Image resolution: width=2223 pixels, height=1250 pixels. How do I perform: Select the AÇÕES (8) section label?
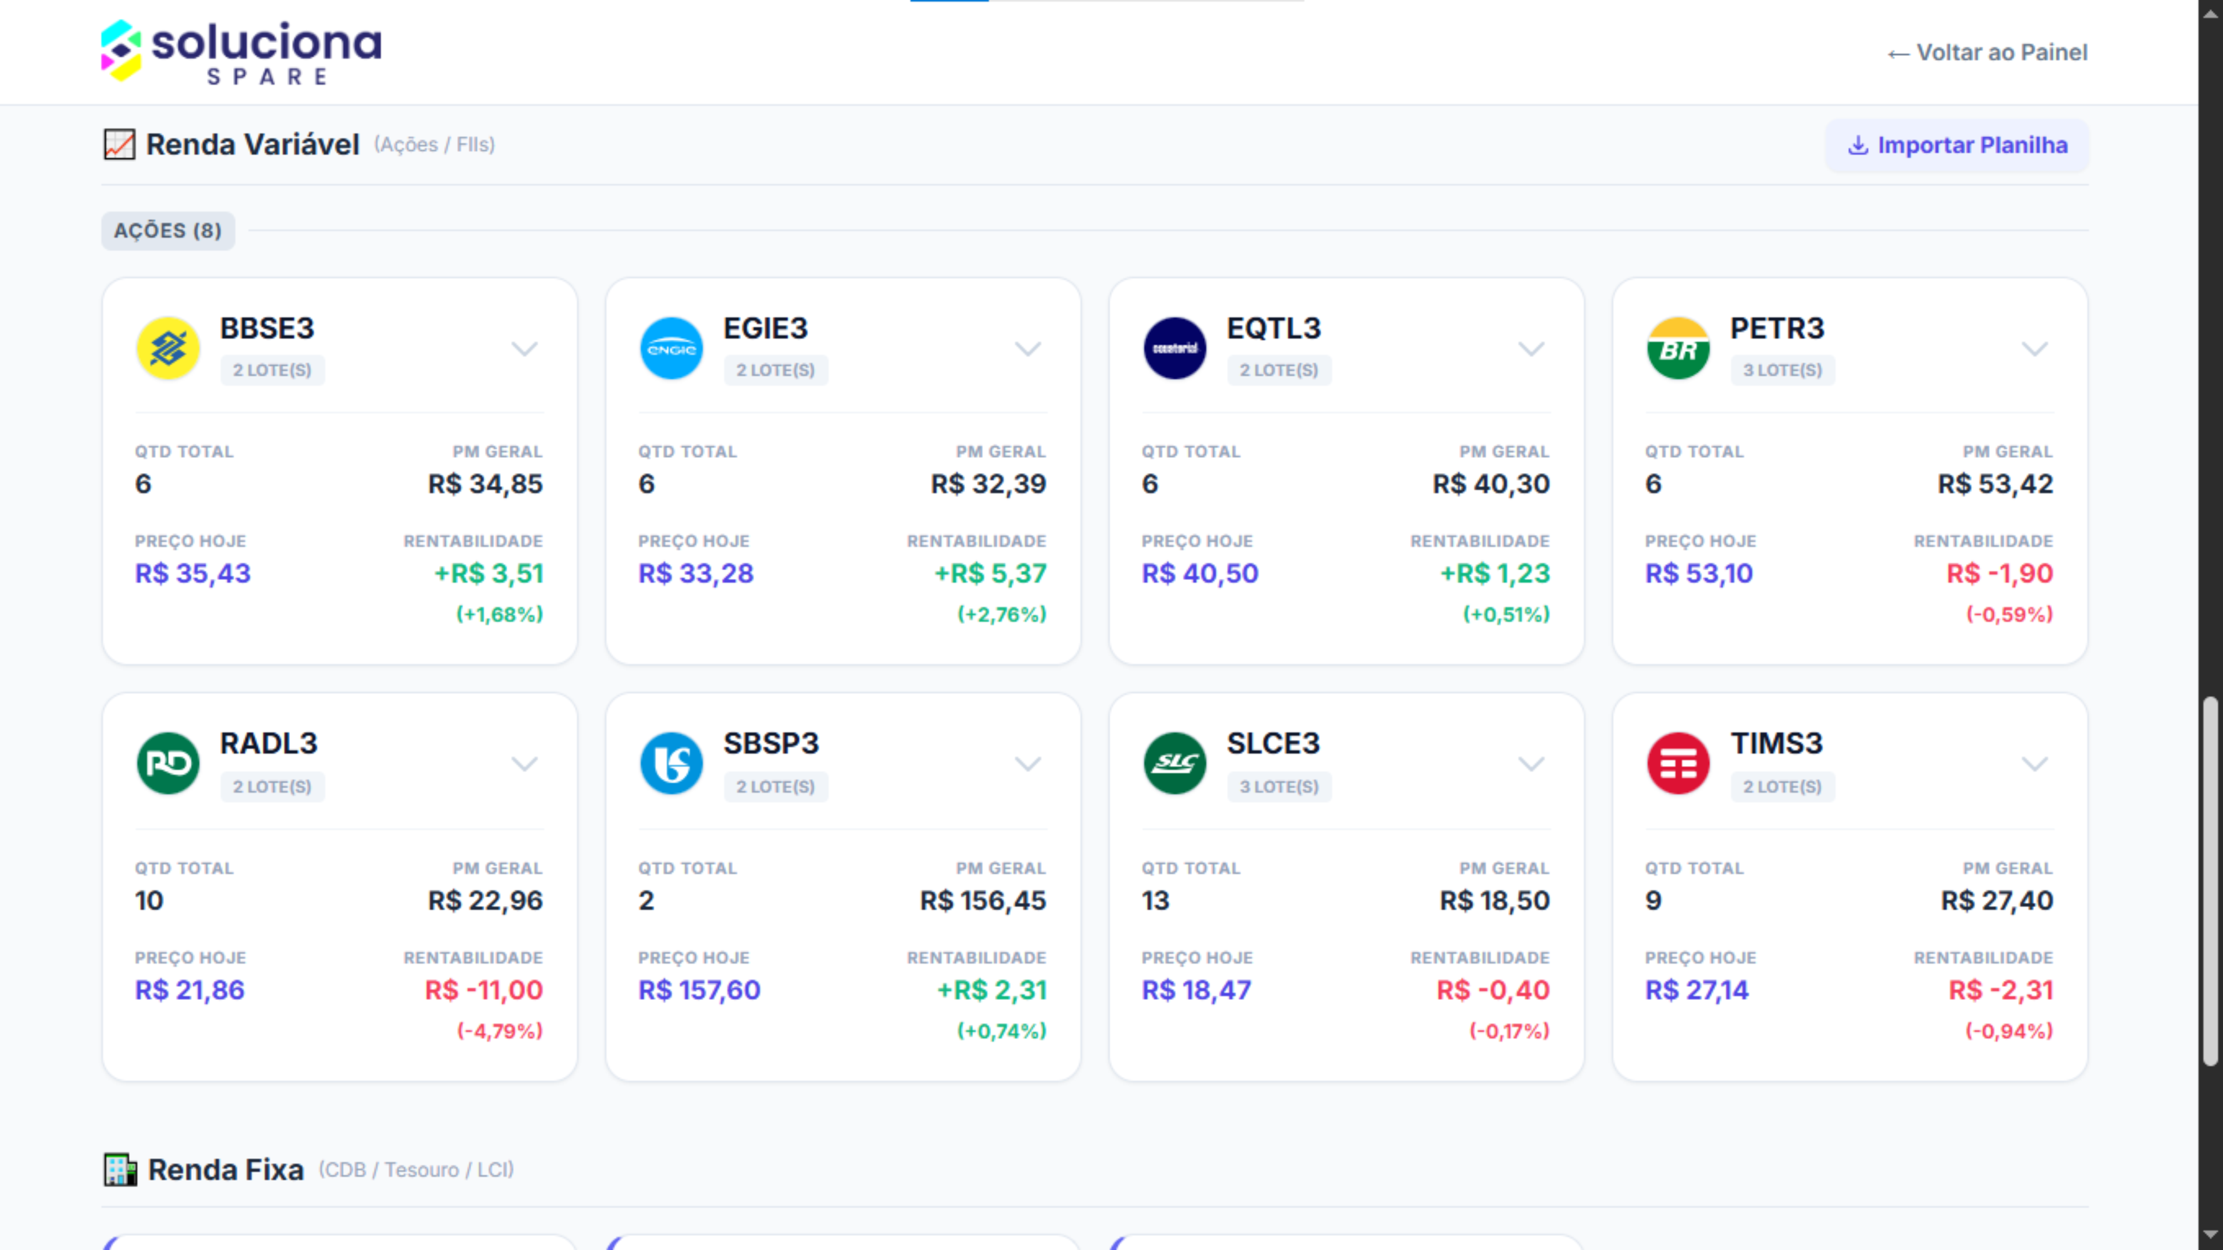coord(168,230)
